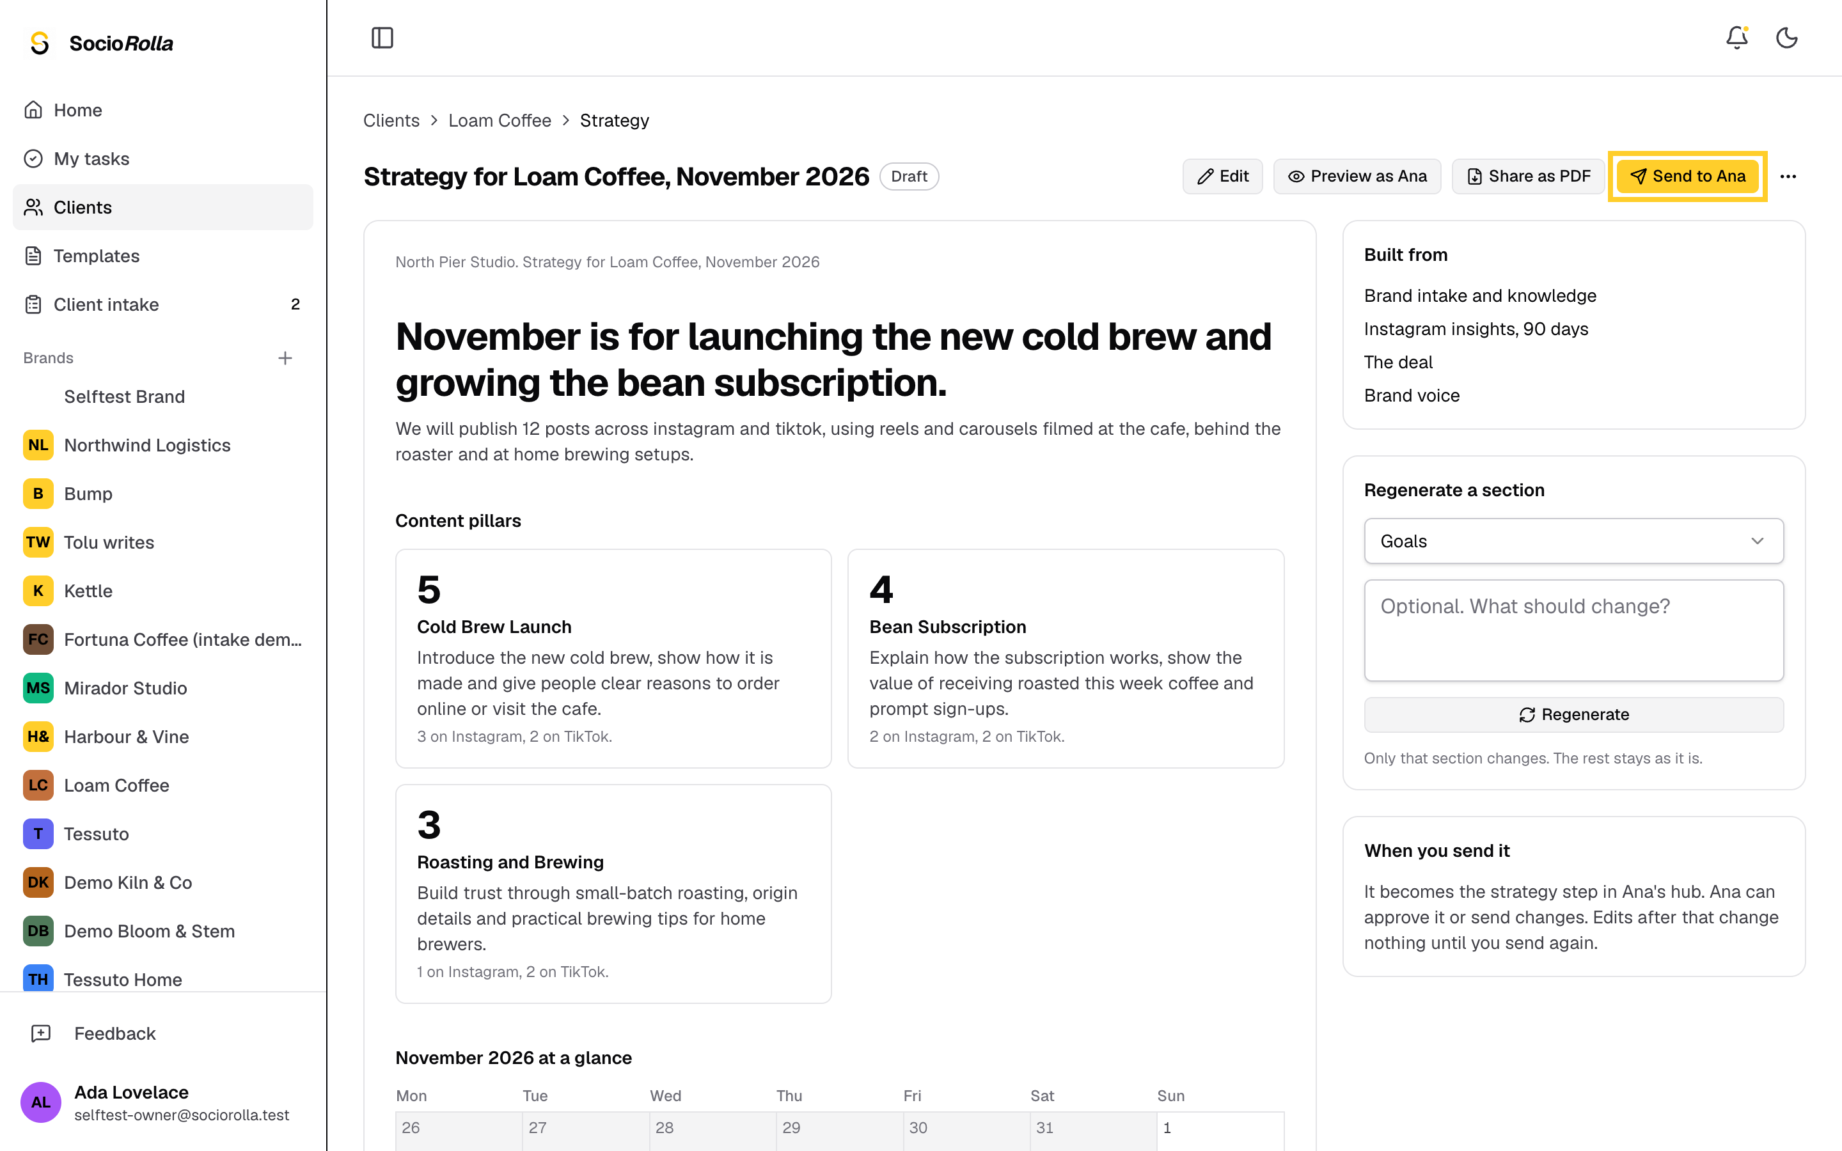Open the more options ellipsis menu
Image resolution: width=1842 pixels, height=1151 pixels.
click(1788, 176)
